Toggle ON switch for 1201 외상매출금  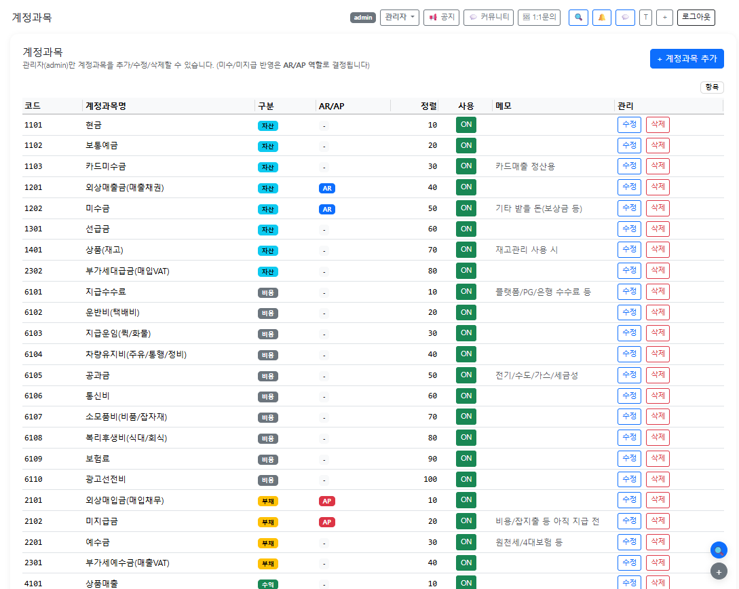click(466, 187)
